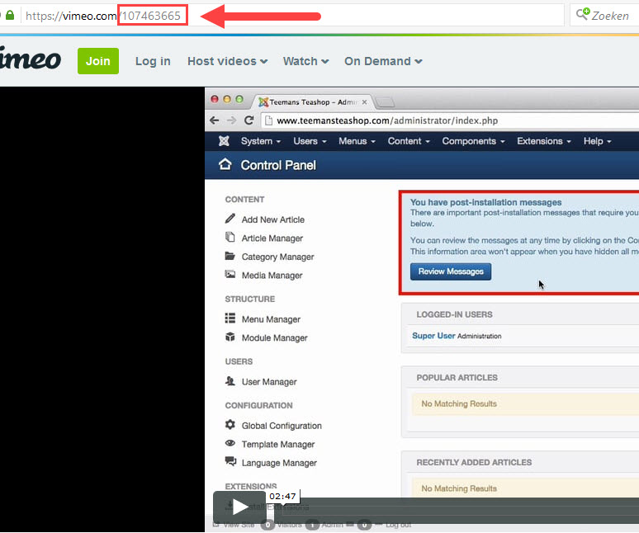639x533 pixels.
Task: Click the green padlock security icon
Action: pyautogui.click(x=10, y=15)
